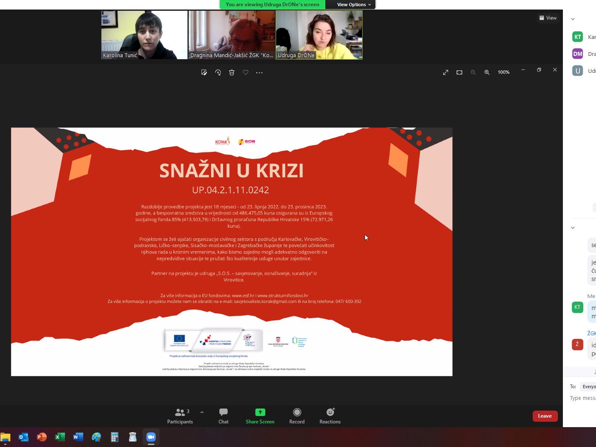Click the fit-to-window icon
This screenshot has height=447, width=596.
(459, 72)
